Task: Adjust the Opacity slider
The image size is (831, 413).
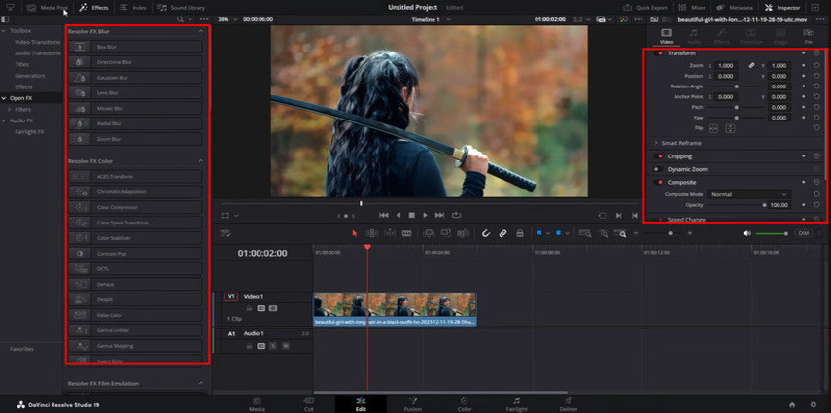Action: [x=736, y=205]
